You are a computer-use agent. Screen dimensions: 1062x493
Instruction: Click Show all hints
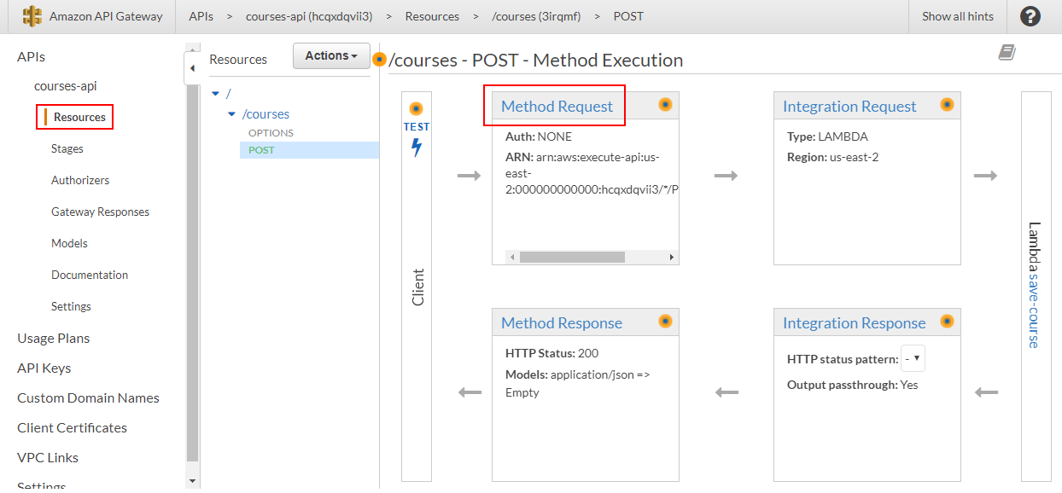(x=958, y=16)
